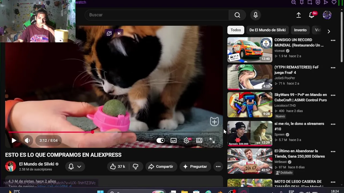Click the 3:12 / 8:04 time display
Screen dimensions: 344x193
pos(49,140)
